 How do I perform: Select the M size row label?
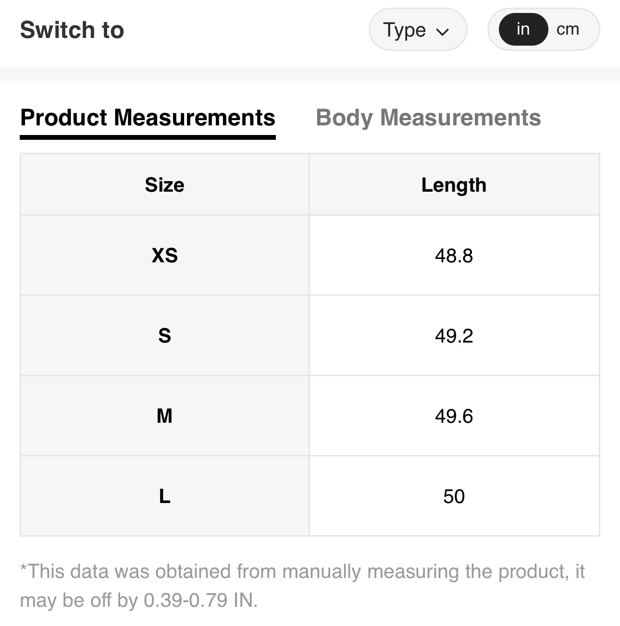[x=164, y=416]
